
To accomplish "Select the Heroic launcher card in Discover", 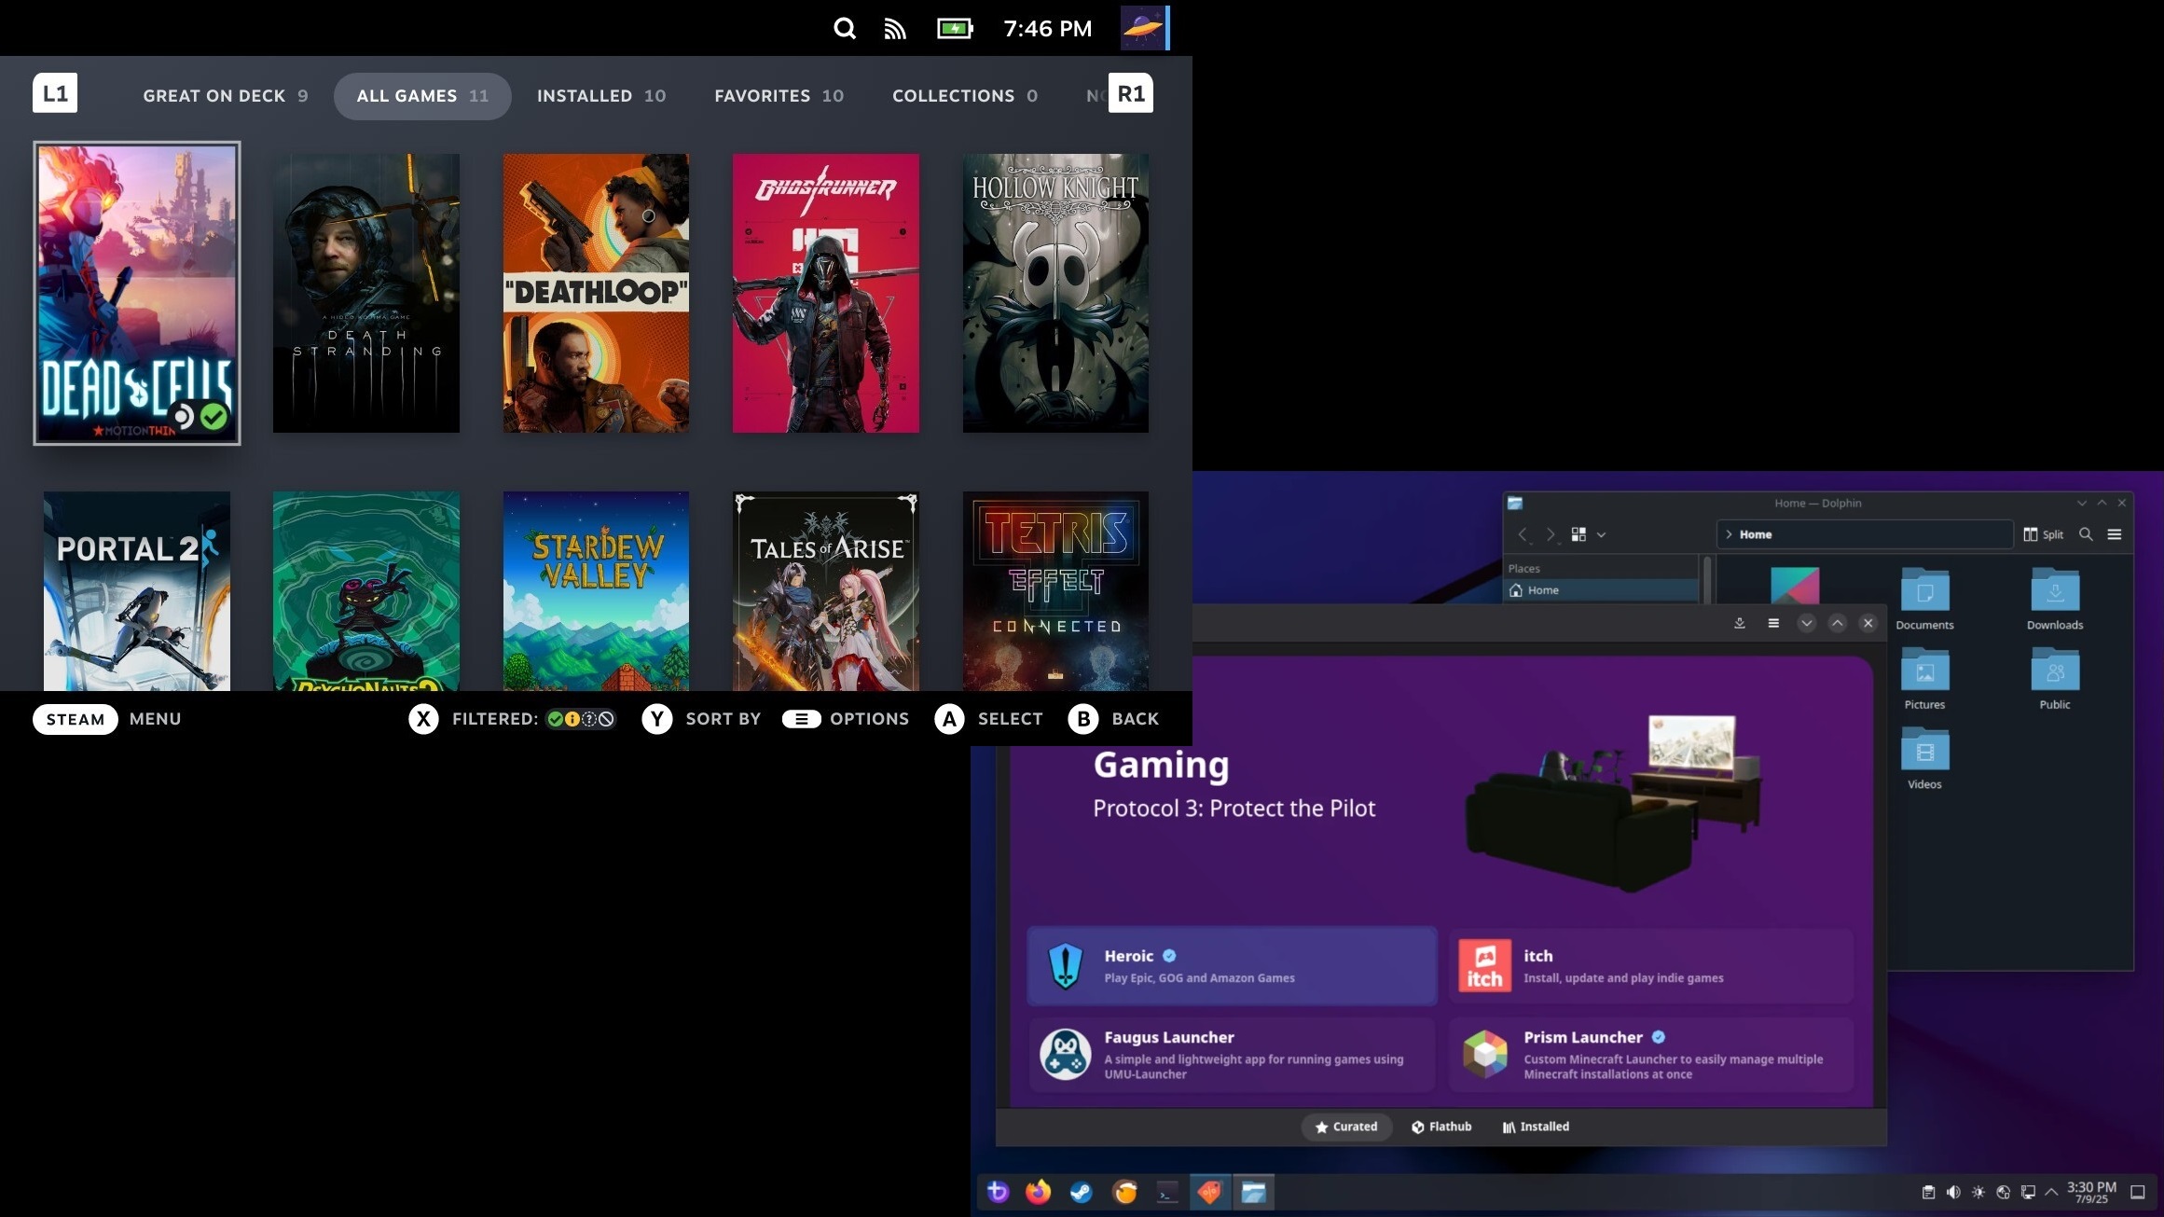I will coord(1231,966).
